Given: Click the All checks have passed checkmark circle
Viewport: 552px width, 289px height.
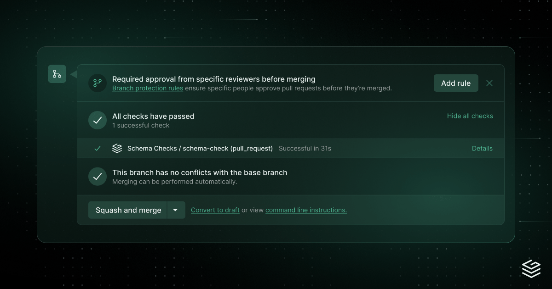Looking at the screenshot, I should coord(98,120).
